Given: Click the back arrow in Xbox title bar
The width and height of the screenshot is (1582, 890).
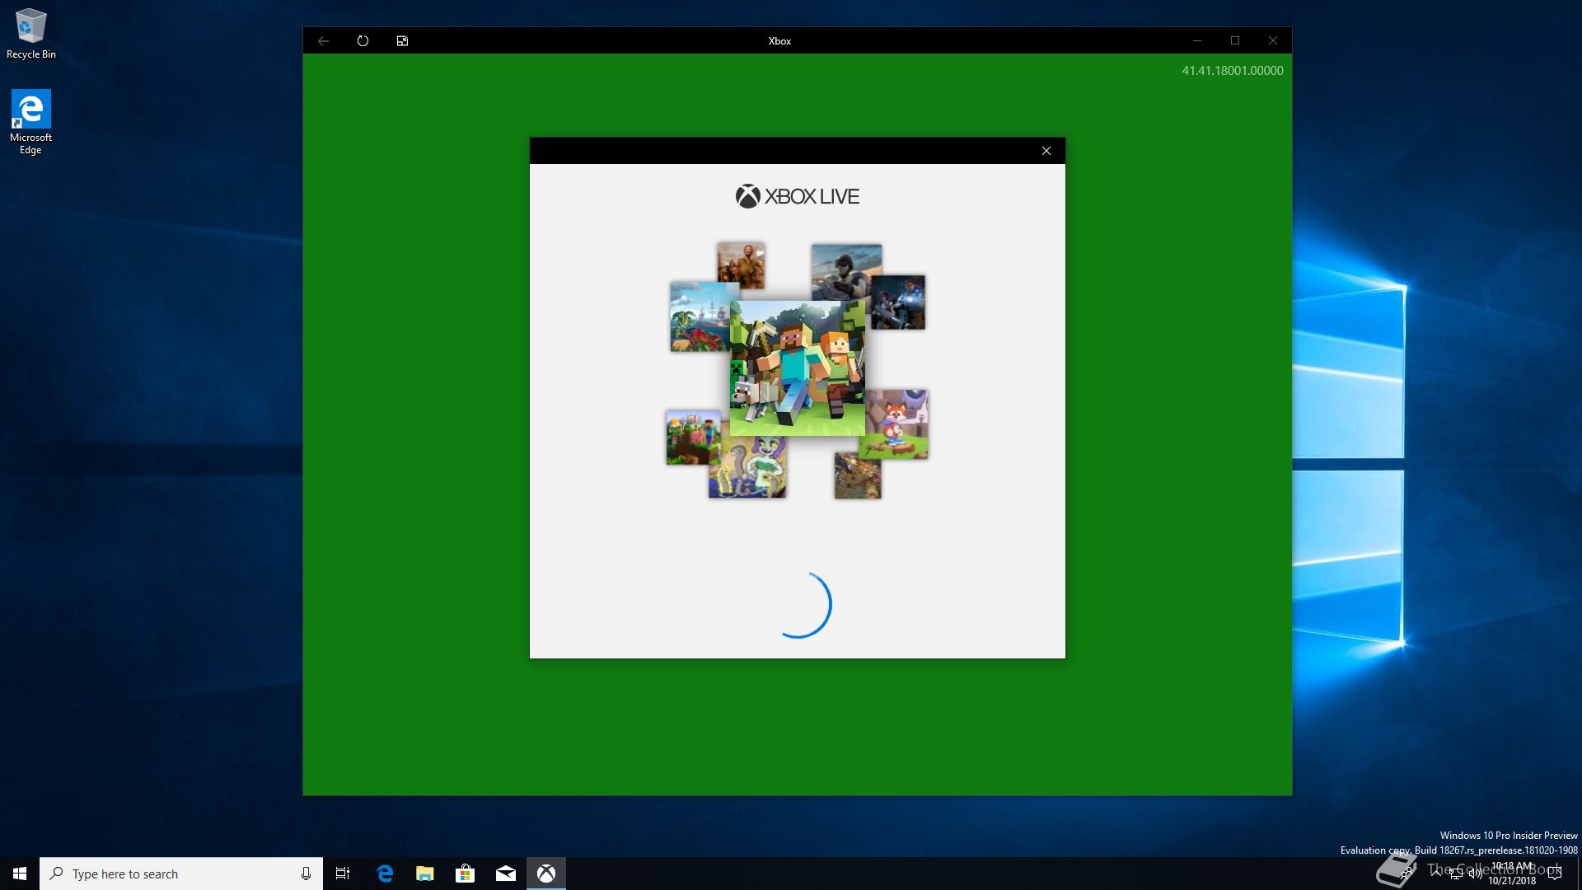Looking at the screenshot, I should [323, 40].
